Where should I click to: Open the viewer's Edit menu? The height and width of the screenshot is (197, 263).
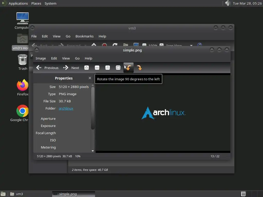pyautogui.click(x=54, y=58)
